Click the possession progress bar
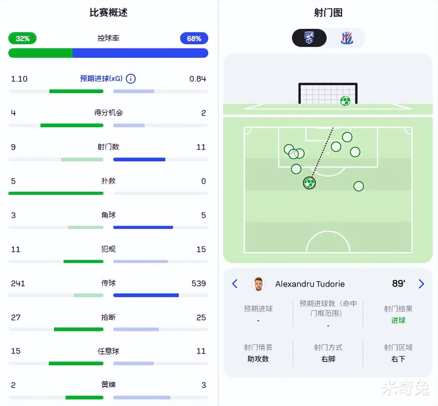This screenshot has width=438, height=406. click(x=108, y=53)
